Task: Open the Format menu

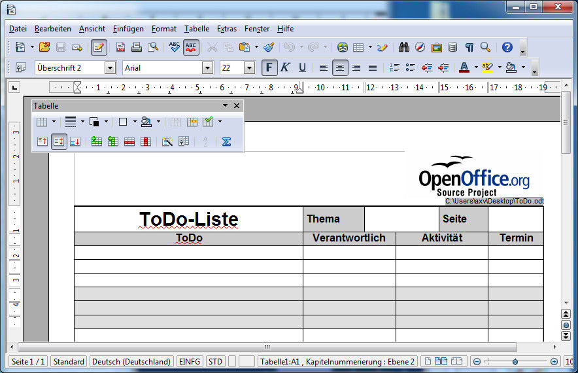Action: [x=164, y=29]
